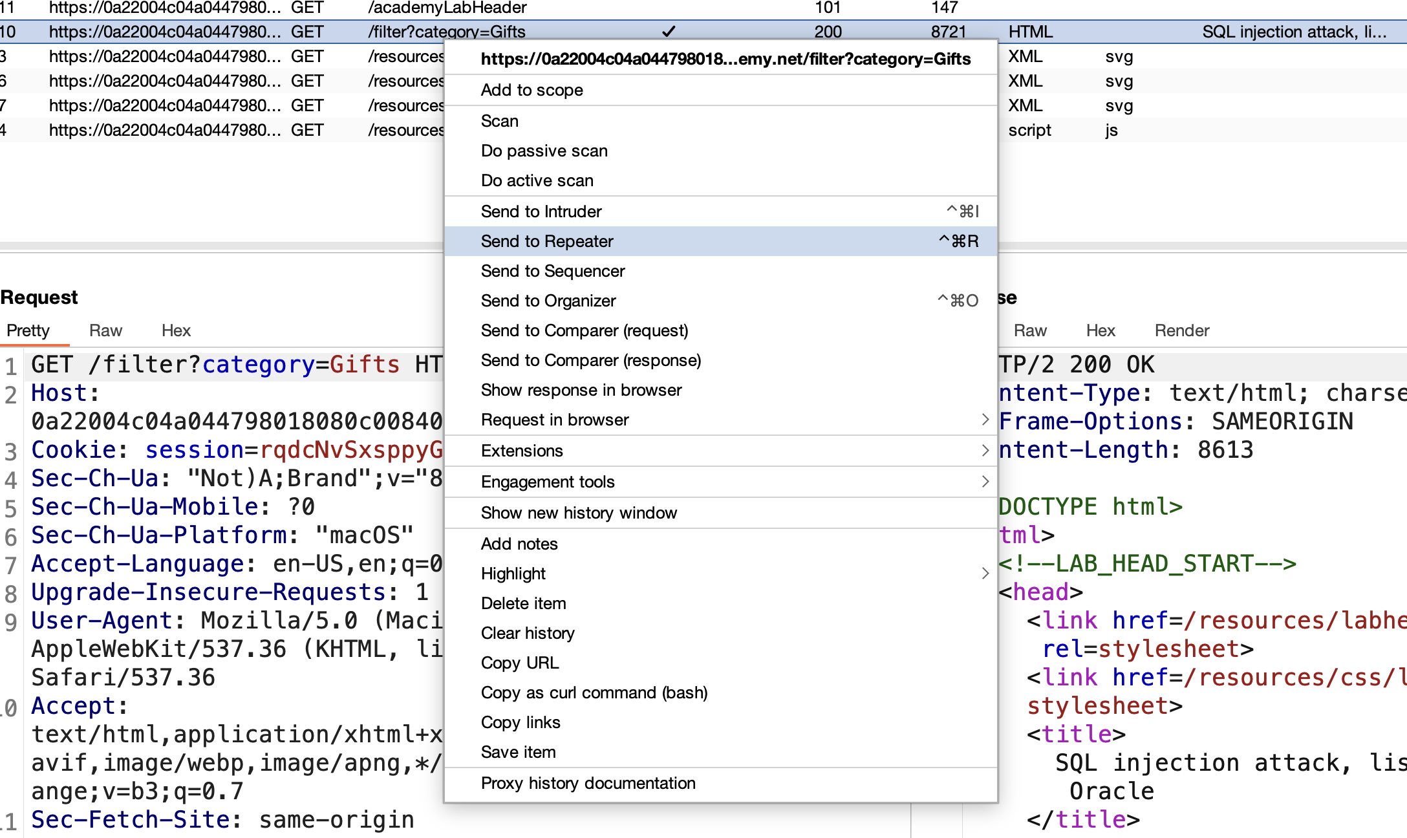
Task: Switch to Hex tab in Request panel
Action: (176, 330)
